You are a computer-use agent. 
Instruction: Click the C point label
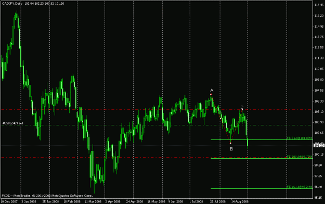tap(242, 107)
